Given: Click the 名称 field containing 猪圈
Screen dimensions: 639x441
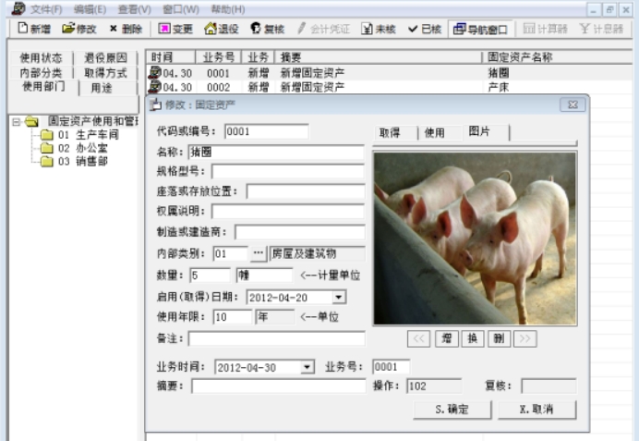Looking at the screenshot, I should (276, 153).
